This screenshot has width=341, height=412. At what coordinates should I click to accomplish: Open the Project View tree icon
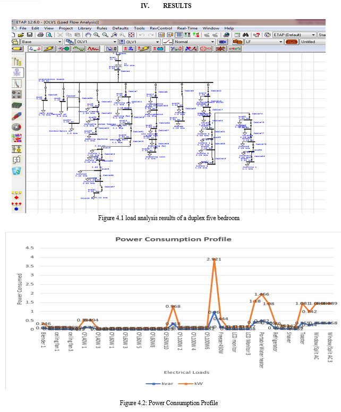[x=17, y=62]
